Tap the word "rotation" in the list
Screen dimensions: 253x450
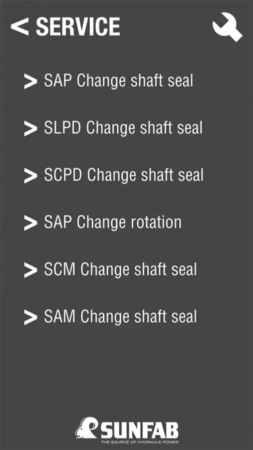(x=155, y=222)
